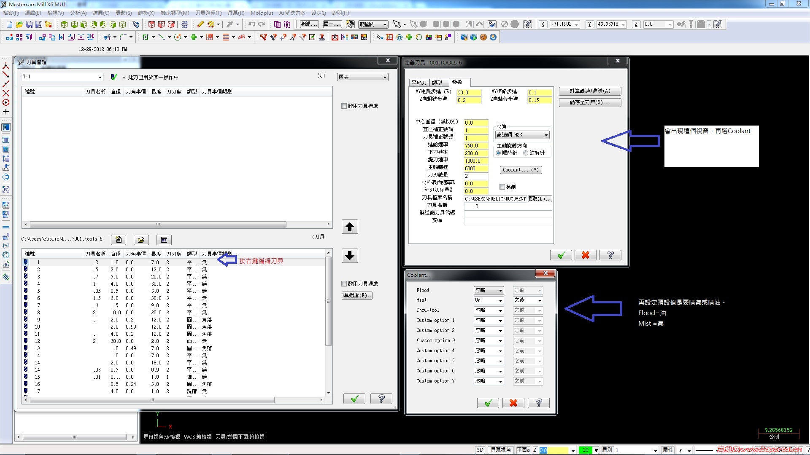Viewport: 810px width, 455px height.
Task: Click the Coolant... (*) button
Action: point(521,170)
